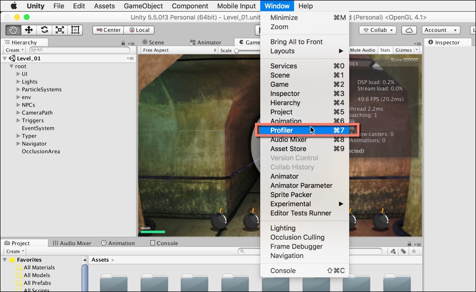Switch to the Animator tab beside Scene
The height and width of the screenshot is (292, 476).
coord(206,43)
